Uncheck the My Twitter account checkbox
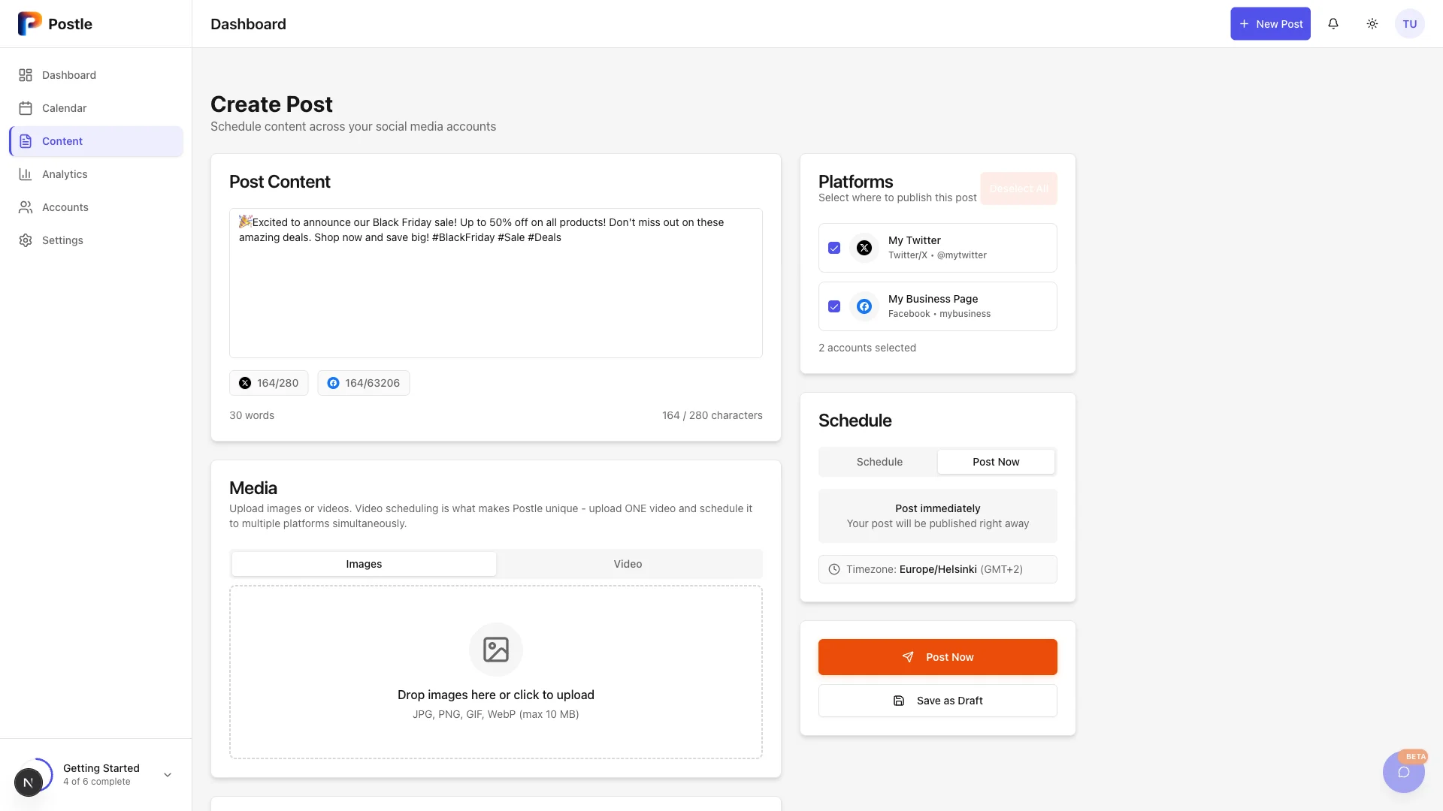1443x811 pixels. [834, 247]
